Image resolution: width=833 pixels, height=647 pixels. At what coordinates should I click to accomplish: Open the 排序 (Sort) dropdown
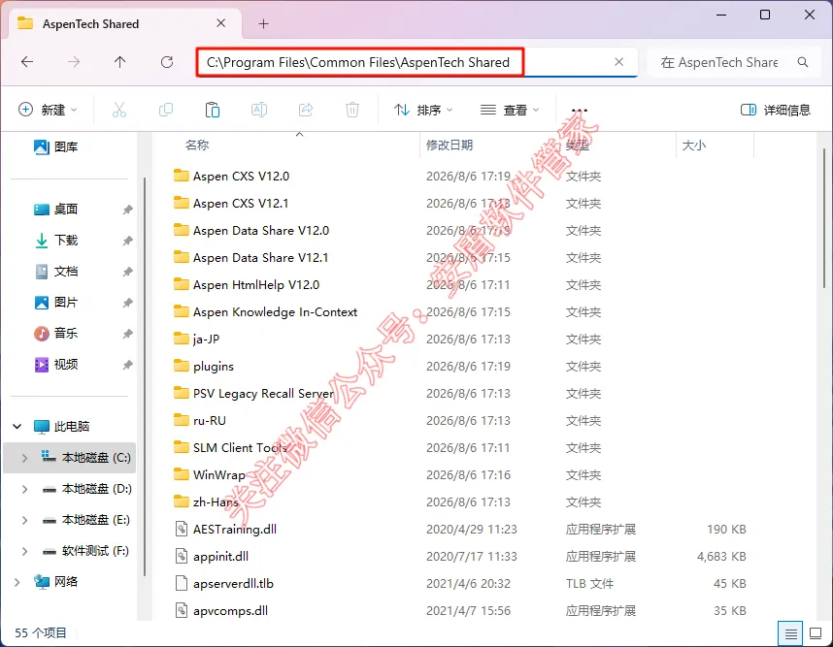click(x=423, y=110)
